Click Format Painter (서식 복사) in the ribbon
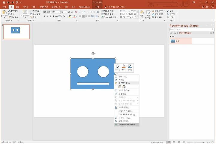The height and width of the screenshot is (144, 216). pos(13,17)
